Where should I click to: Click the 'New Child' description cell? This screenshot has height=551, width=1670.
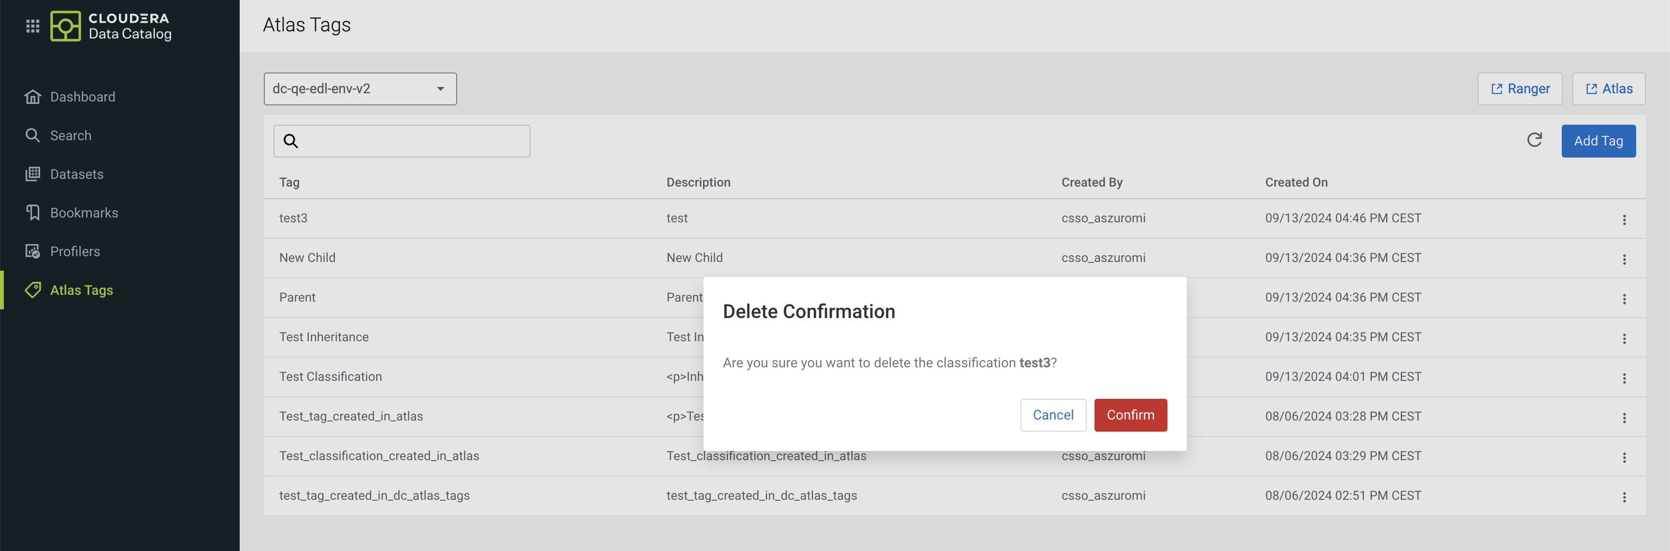[694, 257]
